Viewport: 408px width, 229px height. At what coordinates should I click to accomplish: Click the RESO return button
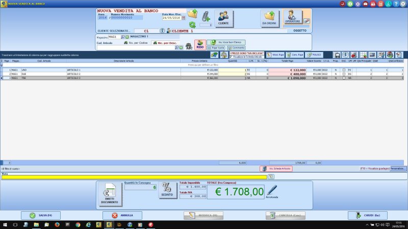200,45
